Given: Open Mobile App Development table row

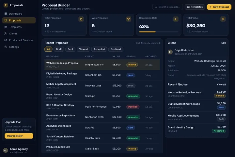Looking at the screenshot, I should click(102, 86).
